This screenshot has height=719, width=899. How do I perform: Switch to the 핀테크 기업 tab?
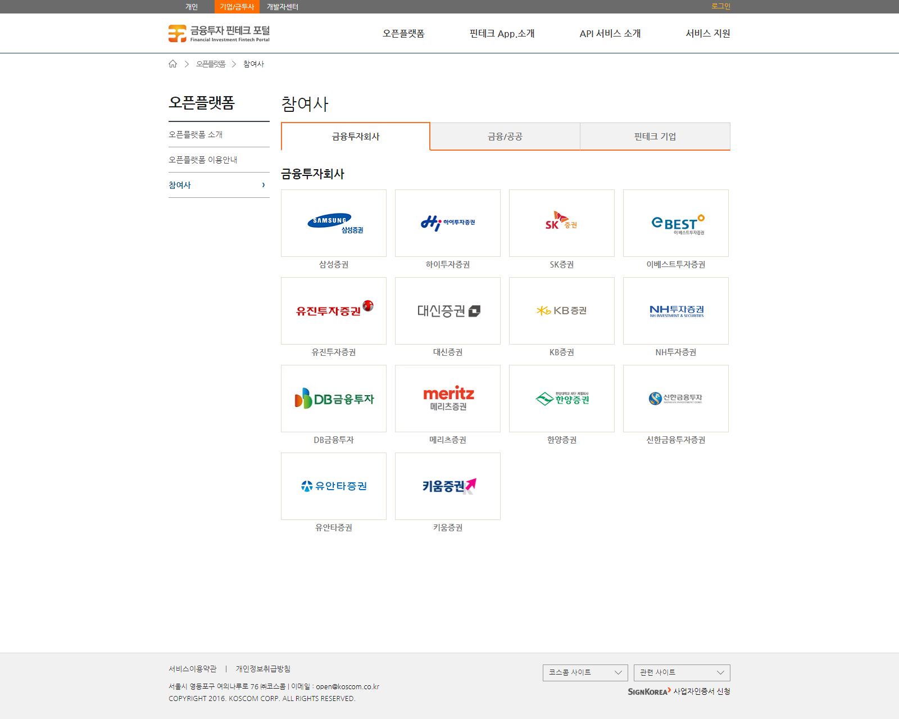(x=655, y=137)
